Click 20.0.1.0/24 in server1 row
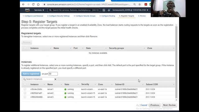 coord(150,89)
